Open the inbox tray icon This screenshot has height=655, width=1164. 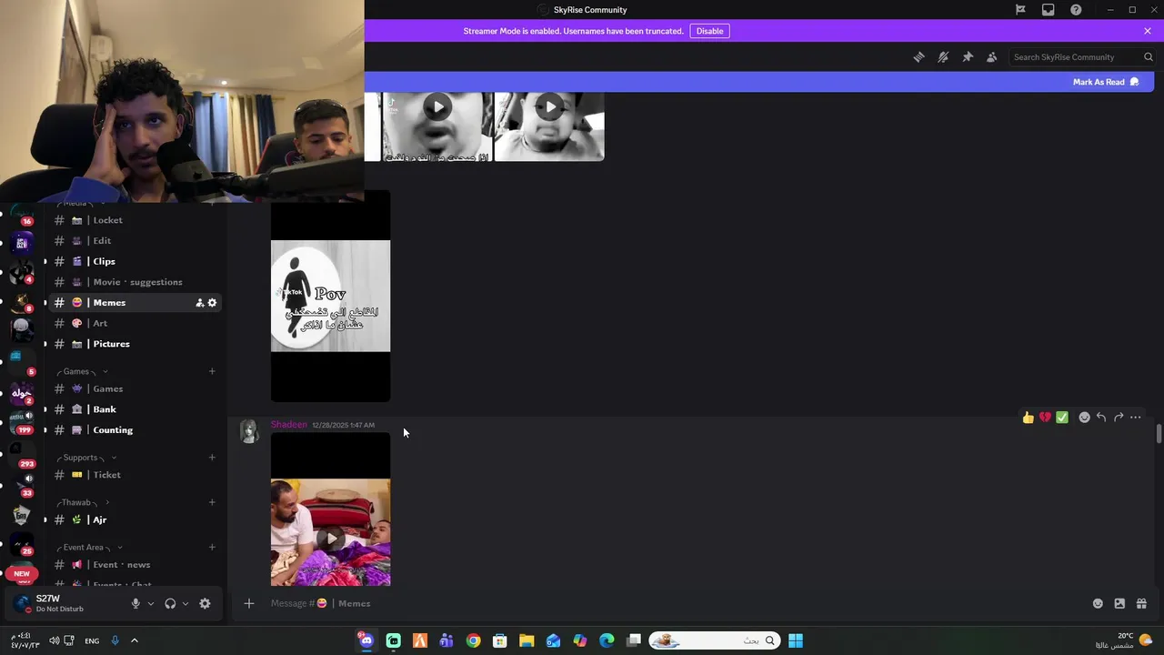click(1049, 10)
